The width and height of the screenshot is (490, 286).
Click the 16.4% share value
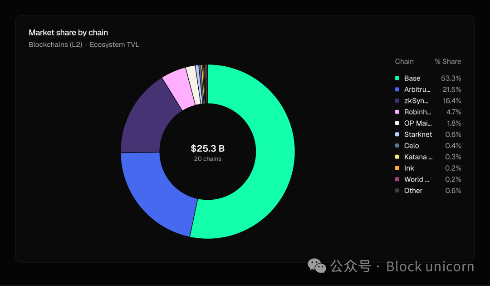[x=452, y=101]
